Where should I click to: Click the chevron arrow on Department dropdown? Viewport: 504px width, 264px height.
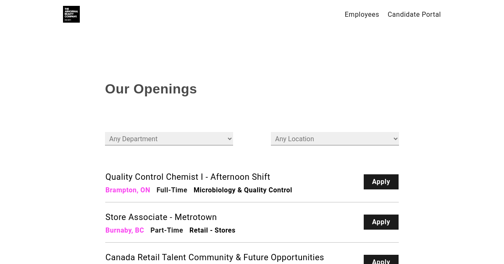(x=229, y=139)
